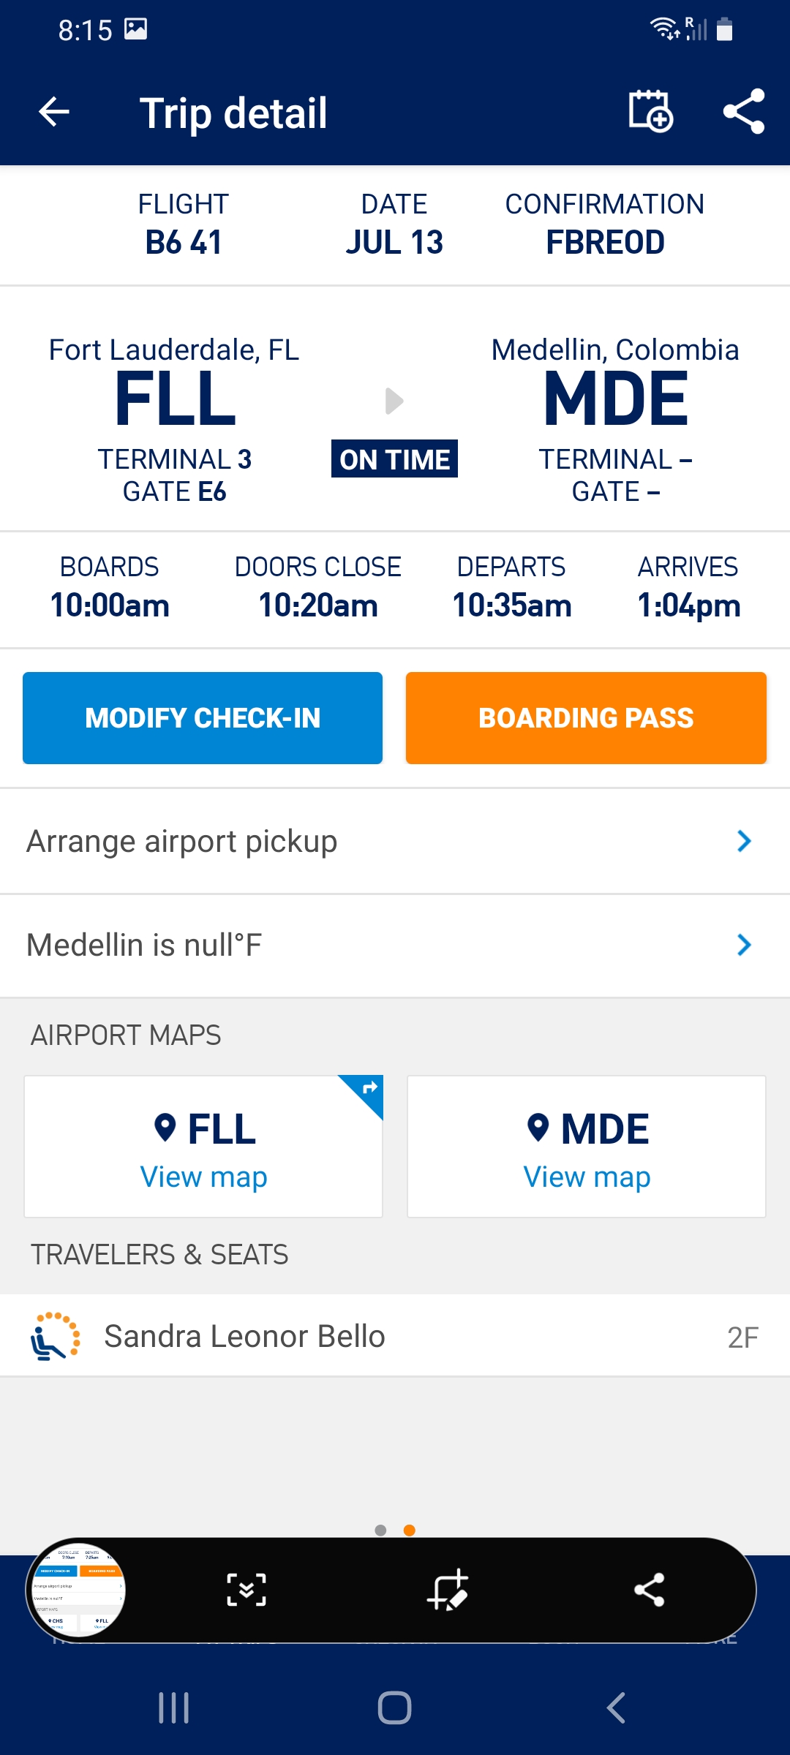Select the first page indicator dot
790x1755 pixels.
pyautogui.click(x=380, y=1530)
